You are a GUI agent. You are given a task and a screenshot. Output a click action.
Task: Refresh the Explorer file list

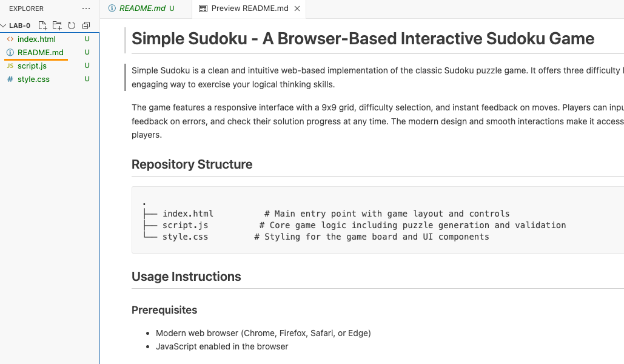pos(72,25)
